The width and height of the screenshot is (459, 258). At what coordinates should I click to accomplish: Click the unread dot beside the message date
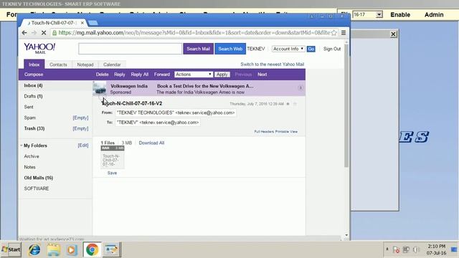click(288, 104)
